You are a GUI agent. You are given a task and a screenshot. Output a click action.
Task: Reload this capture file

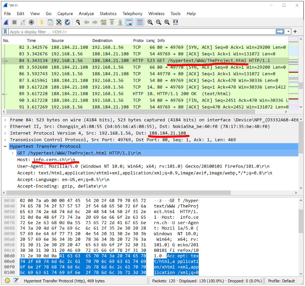[x=67, y=22]
